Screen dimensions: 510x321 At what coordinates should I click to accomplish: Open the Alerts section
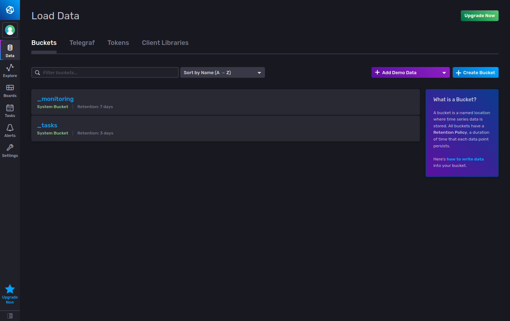click(x=10, y=130)
